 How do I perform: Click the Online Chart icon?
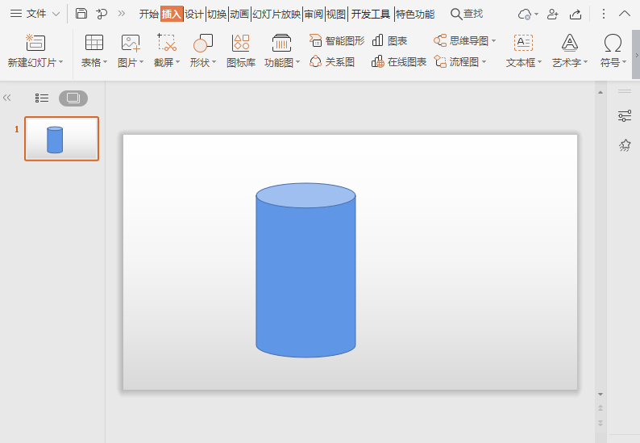(378, 61)
